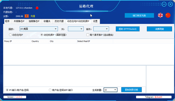Open 消费明细 consumption details
This screenshot has height=101, width=175.
point(159,29)
